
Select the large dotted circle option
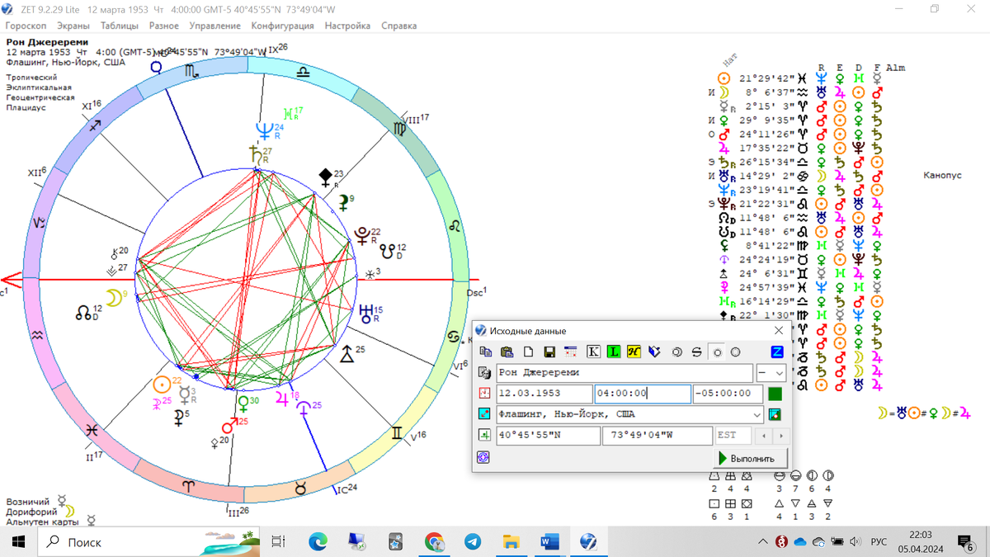point(735,352)
